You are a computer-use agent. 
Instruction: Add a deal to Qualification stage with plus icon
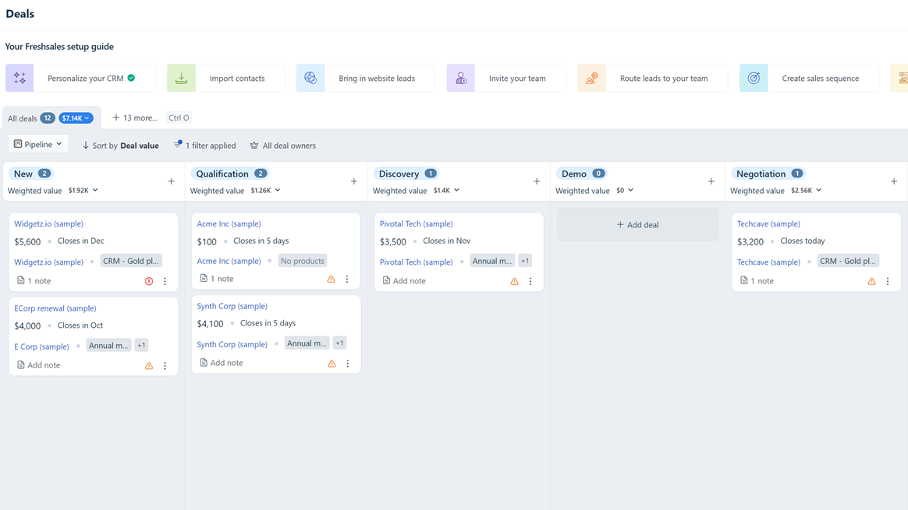pos(354,181)
